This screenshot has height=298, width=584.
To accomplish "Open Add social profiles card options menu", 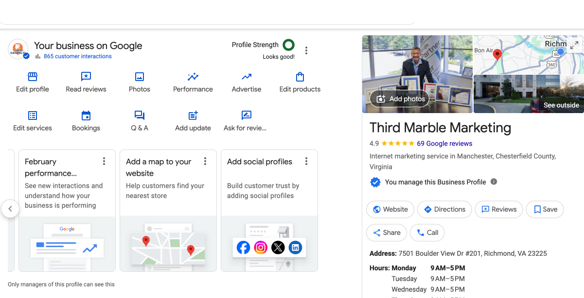I will click(x=306, y=161).
